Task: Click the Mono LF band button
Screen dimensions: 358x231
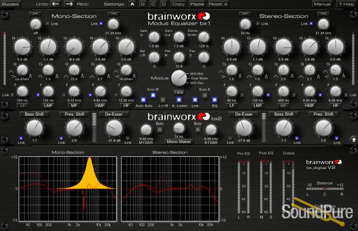Action: coord(22,106)
